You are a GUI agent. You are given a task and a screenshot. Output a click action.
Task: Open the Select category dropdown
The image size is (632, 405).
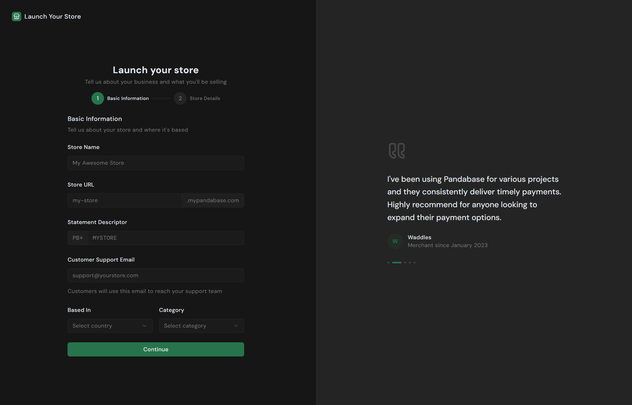point(202,326)
